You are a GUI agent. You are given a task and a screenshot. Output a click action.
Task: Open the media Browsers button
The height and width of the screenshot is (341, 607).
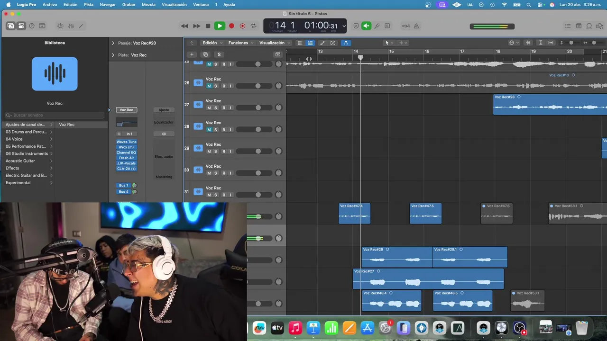(599, 26)
